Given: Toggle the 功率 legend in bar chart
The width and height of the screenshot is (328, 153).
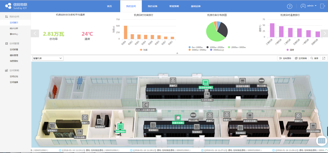Looking at the screenshot, I should (x=144, y=50).
